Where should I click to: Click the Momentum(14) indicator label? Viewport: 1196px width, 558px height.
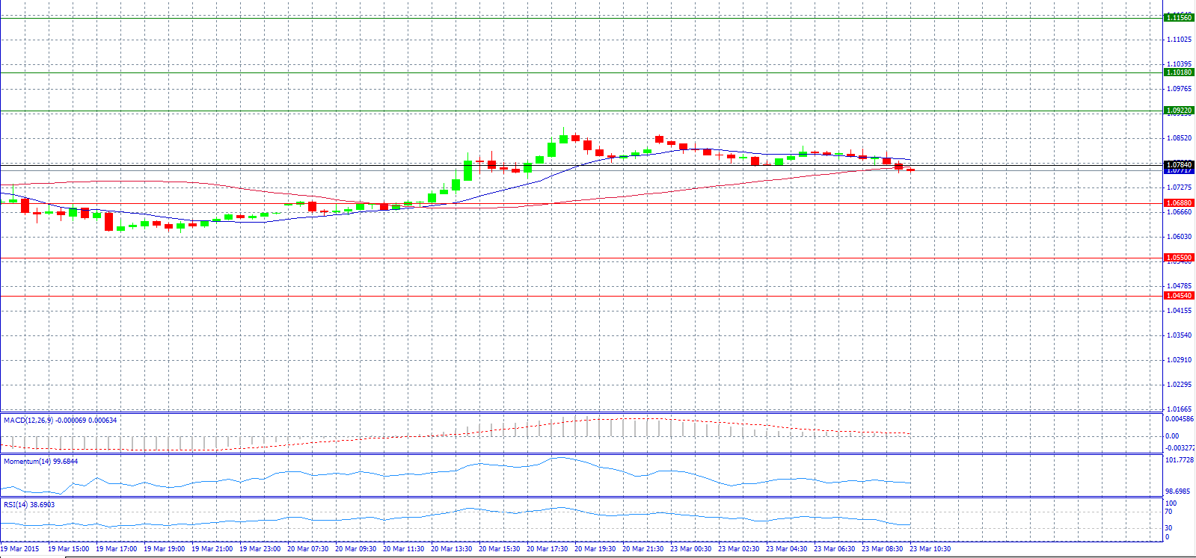pos(40,462)
